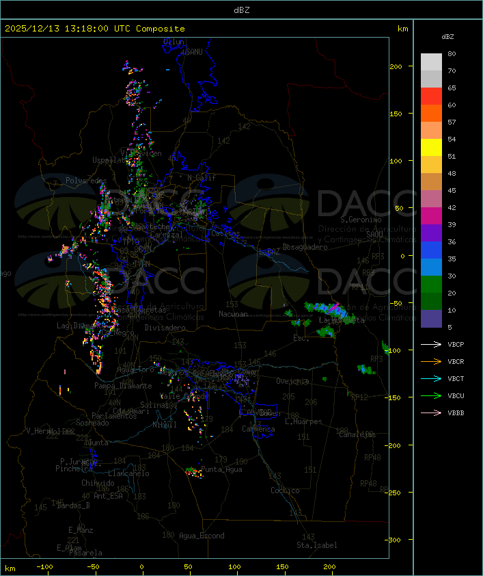Click the 150 tick on the vertical axis
The image size is (483, 576).
click(396, 114)
